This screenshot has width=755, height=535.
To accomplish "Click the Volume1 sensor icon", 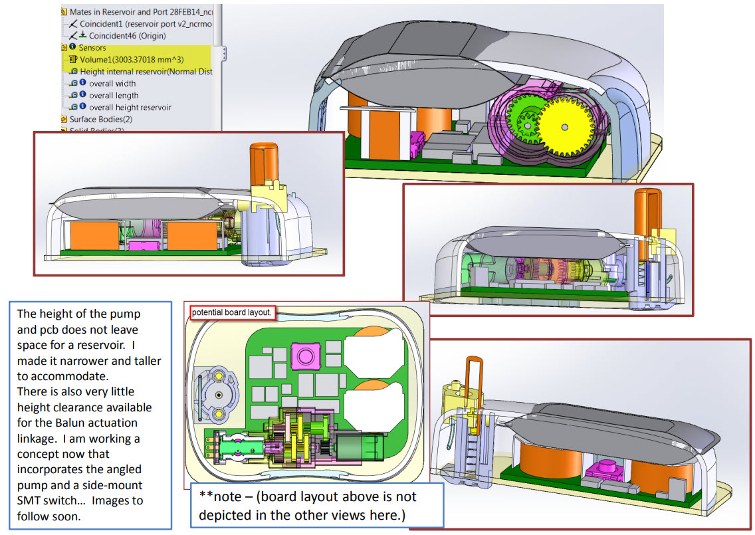I will (x=73, y=59).
